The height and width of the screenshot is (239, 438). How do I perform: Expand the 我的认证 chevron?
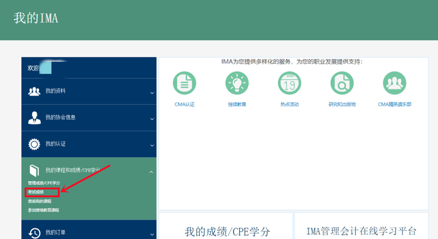tap(152, 145)
